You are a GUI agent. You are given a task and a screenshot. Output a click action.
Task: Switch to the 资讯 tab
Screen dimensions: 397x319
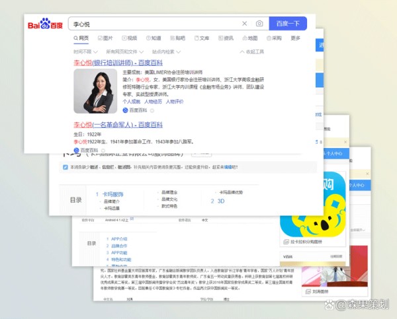226,38
